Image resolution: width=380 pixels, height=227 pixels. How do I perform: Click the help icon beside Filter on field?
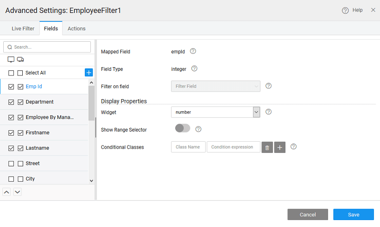coord(268,86)
